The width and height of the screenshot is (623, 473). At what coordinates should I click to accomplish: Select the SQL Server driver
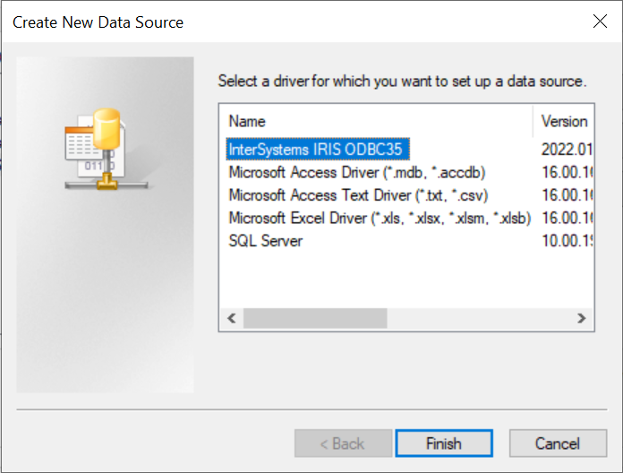(x=266, y=242)
